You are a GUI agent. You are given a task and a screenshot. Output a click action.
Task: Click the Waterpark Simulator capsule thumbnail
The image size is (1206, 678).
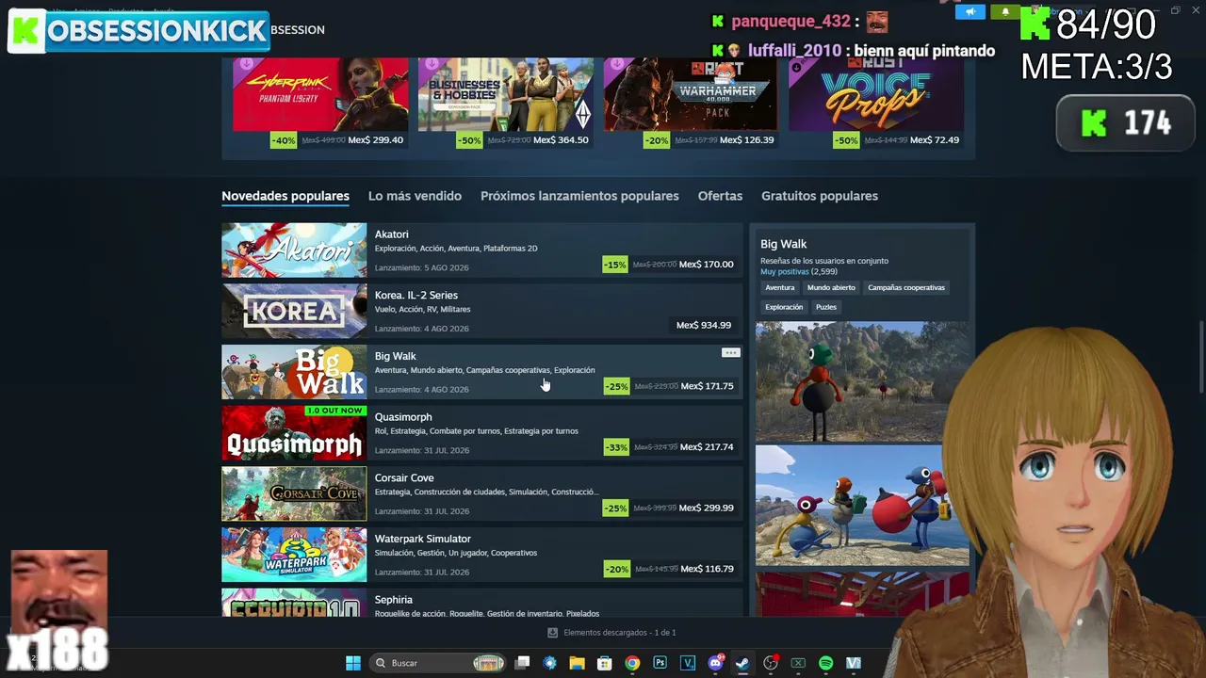294,555
